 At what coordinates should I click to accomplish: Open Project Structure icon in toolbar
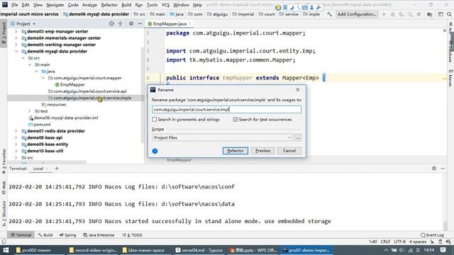430,14
